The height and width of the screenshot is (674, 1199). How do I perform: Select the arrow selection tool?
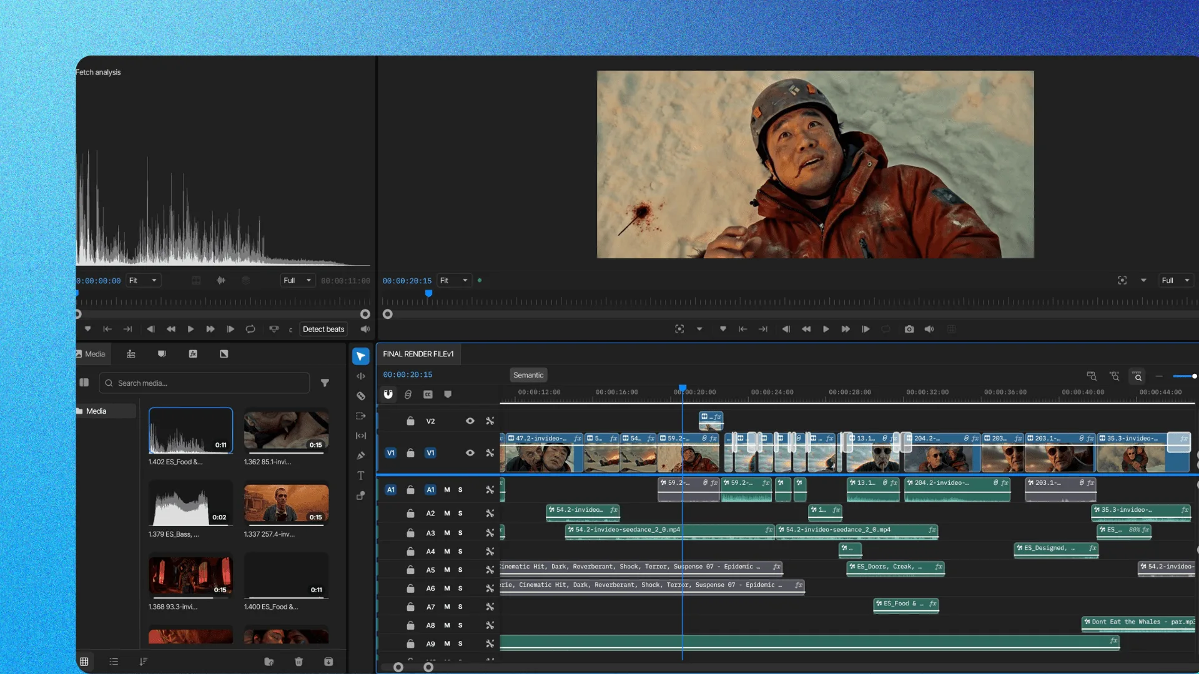point(361,356)
